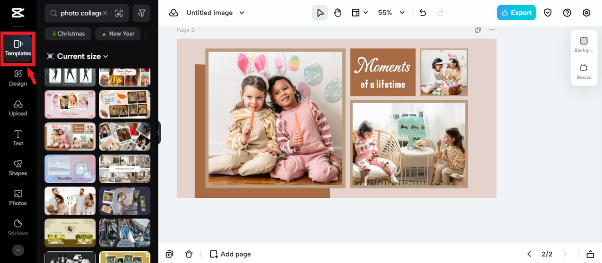Open the Stickers tab

coord(18,228)
